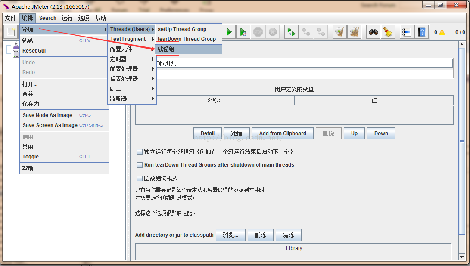Select Toggle menu item
Screen dimensions: 470x266
[64, 157]
